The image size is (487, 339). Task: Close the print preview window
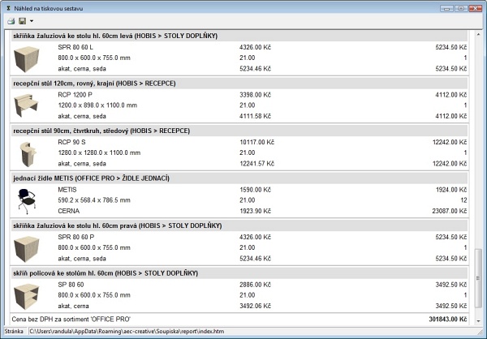click(x=475, y=8)
